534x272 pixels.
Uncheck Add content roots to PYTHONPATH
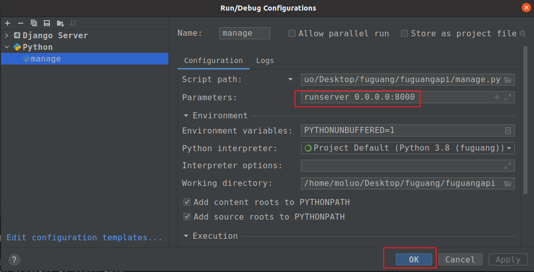click(x=187, y=202)
